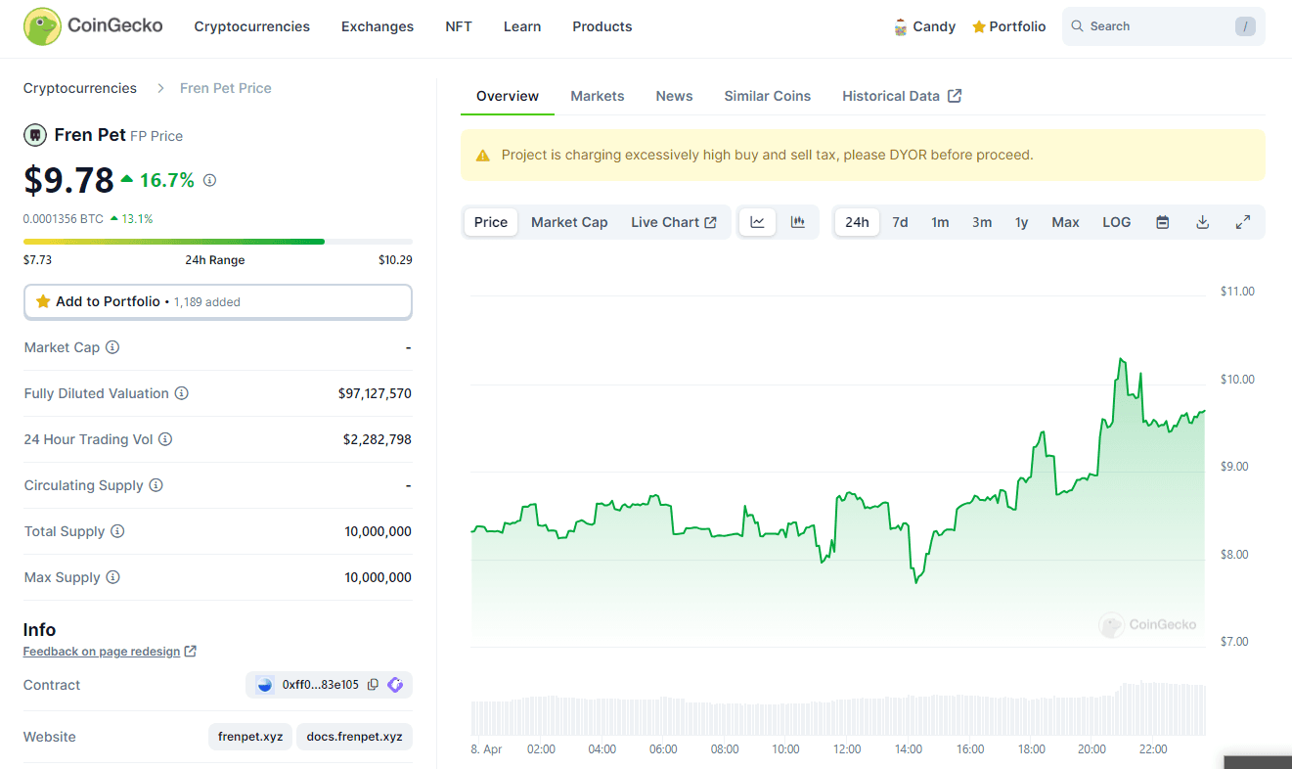Switch to the Markets tab
The width and height of the screenshot is (1292, 769).
tap(598, 96)
